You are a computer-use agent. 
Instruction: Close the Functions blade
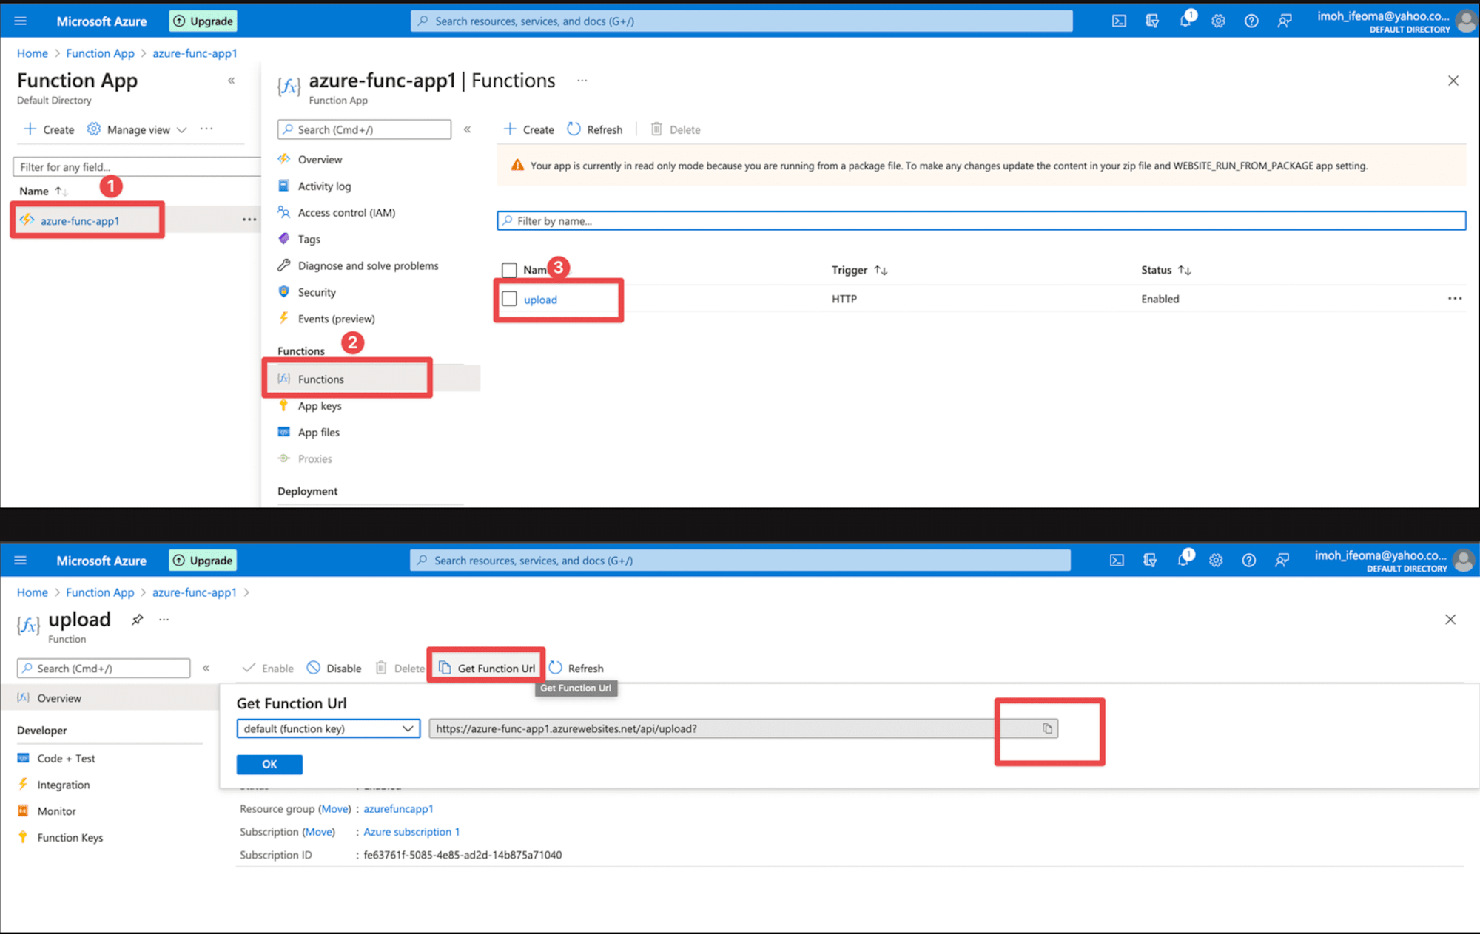1453,81
